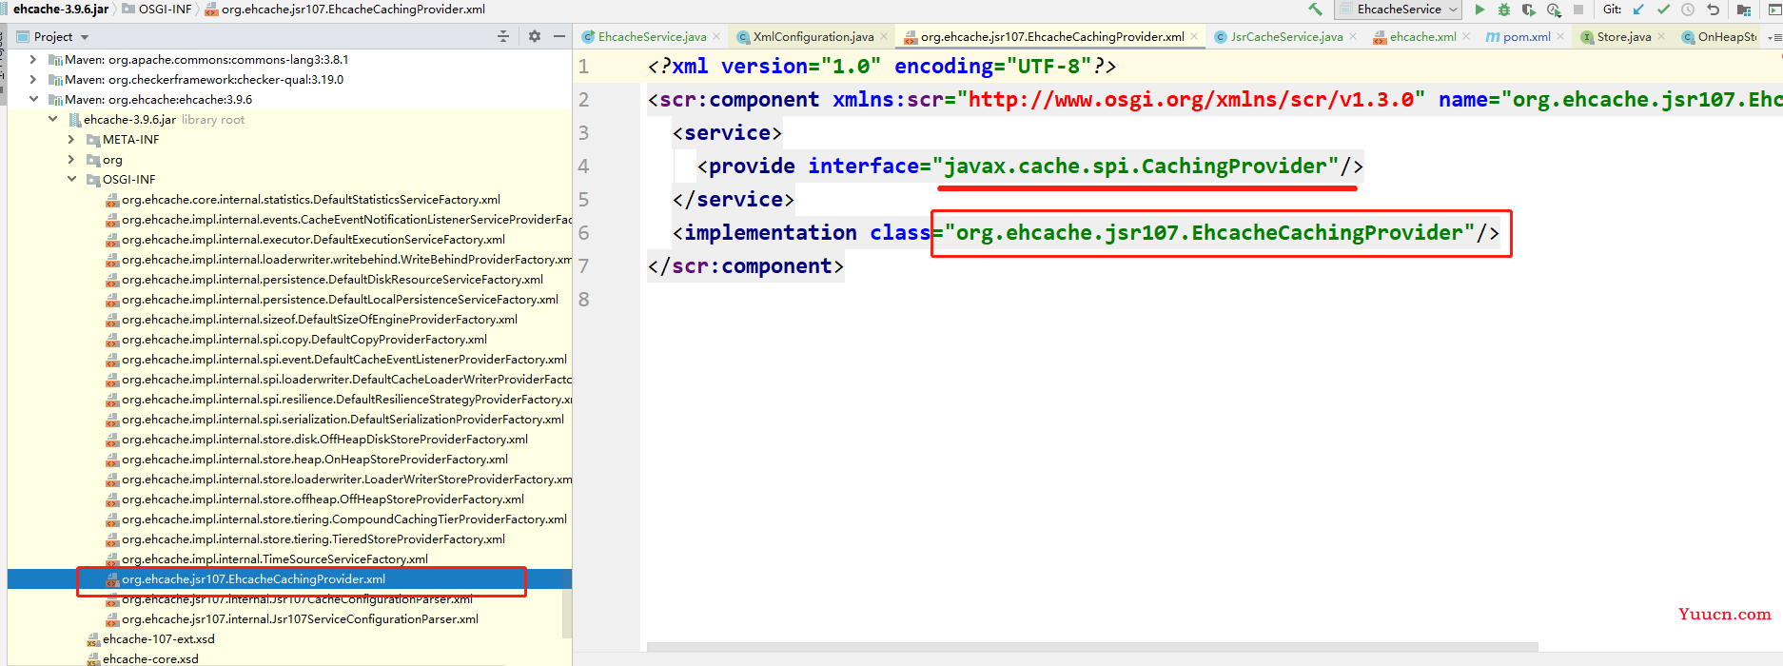Expand Maven checker-qual:3.19.0 library node
Viewport: 1783px width, 666px height.
coord(33,79)
